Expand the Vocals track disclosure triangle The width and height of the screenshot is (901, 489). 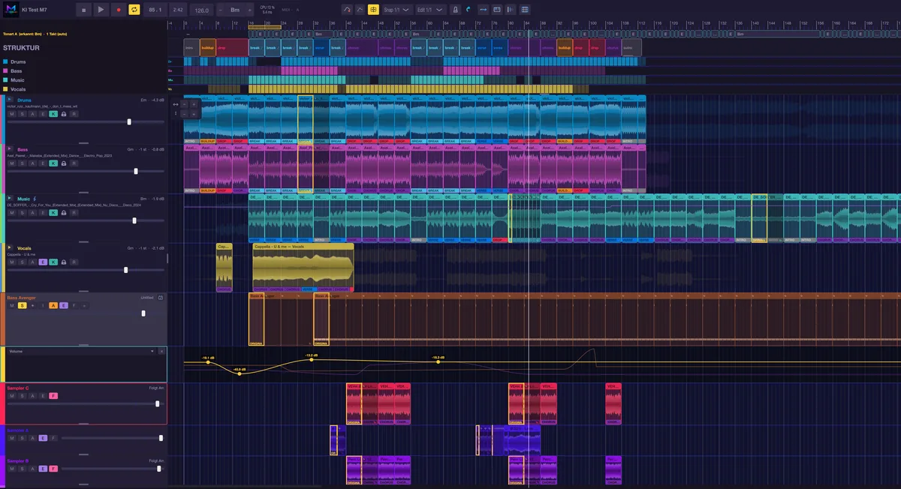(11, 247)
